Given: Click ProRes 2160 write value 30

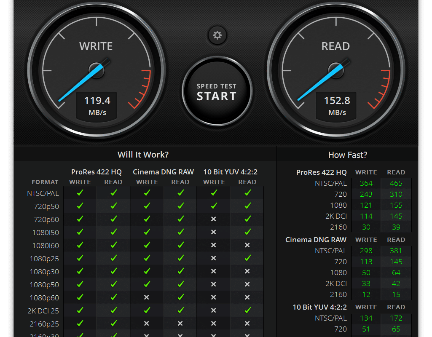Looking at the screenshot, I should 366,227.
